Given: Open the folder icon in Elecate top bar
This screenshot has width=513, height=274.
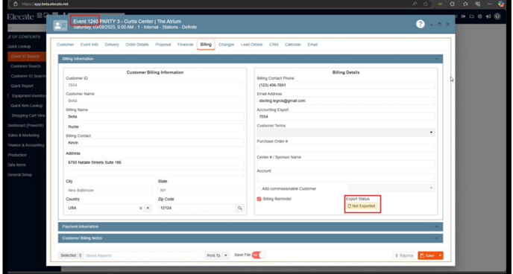Looking at the screenshot, I should [471, 16].
